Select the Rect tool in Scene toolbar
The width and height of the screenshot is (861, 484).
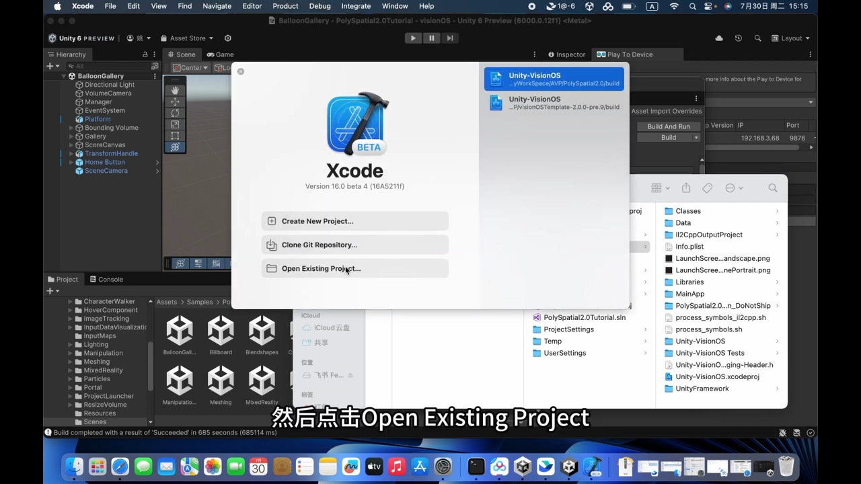175,136
